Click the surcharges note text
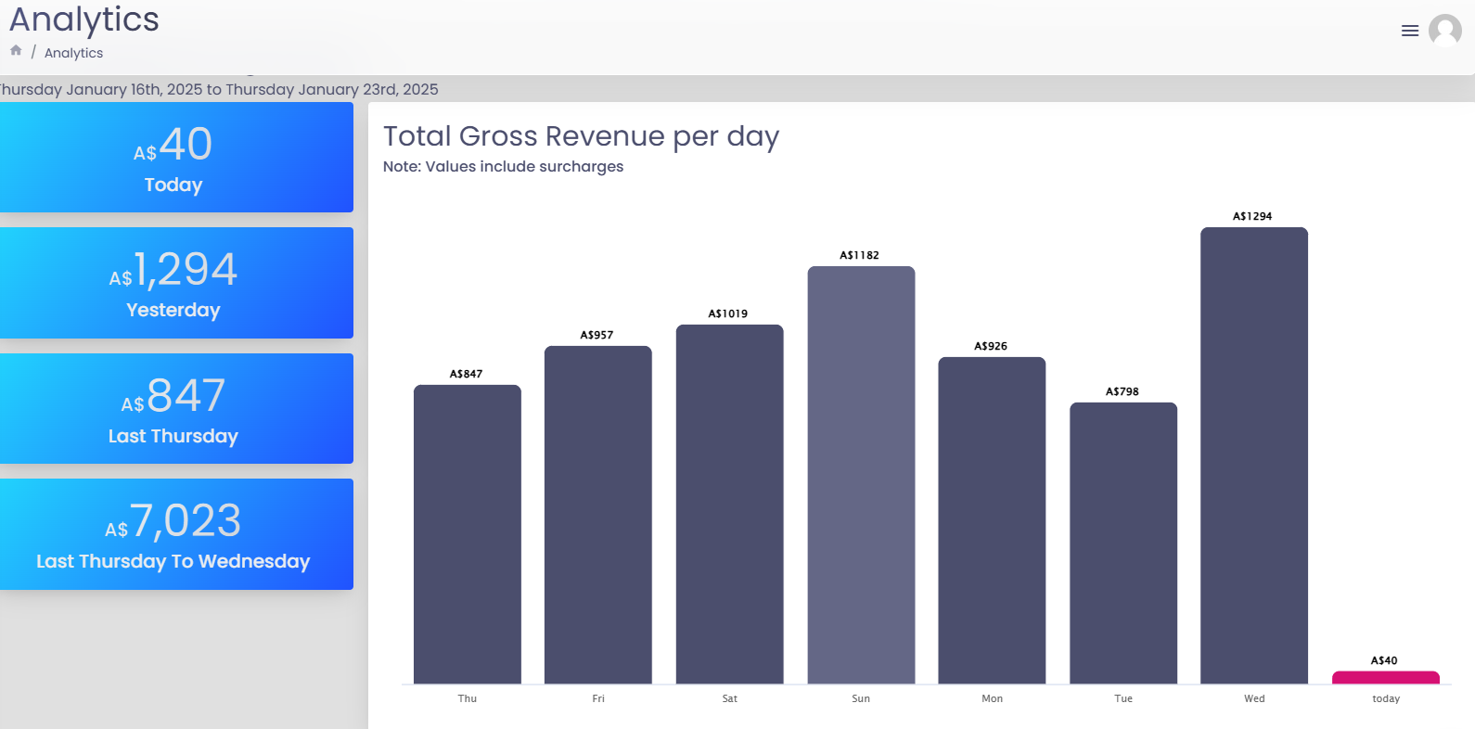1475x729 pixels. coord(503,167)
